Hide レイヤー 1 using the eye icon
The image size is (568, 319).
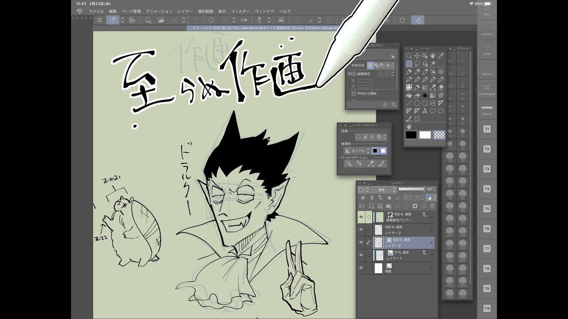[361, 255]
